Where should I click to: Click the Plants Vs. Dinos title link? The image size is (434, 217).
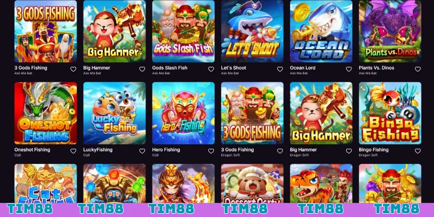pyautogui.click(x=376, y=68)
